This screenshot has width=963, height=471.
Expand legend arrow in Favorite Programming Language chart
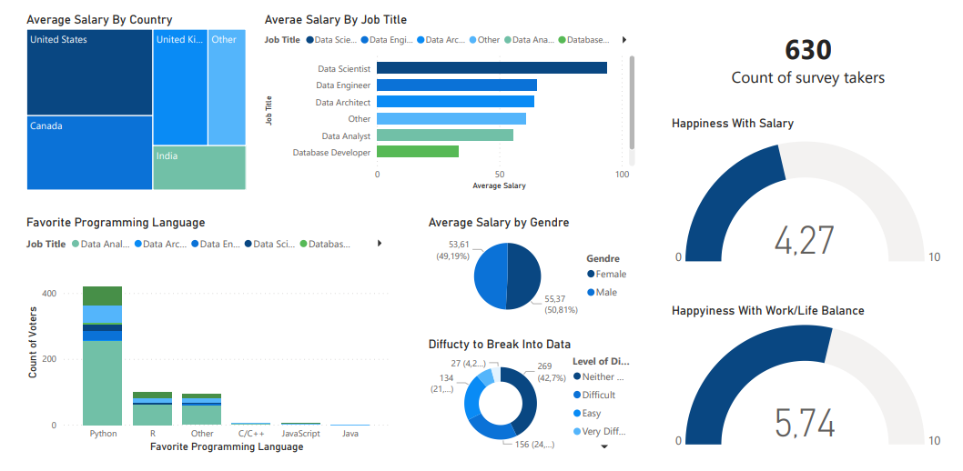379,244
